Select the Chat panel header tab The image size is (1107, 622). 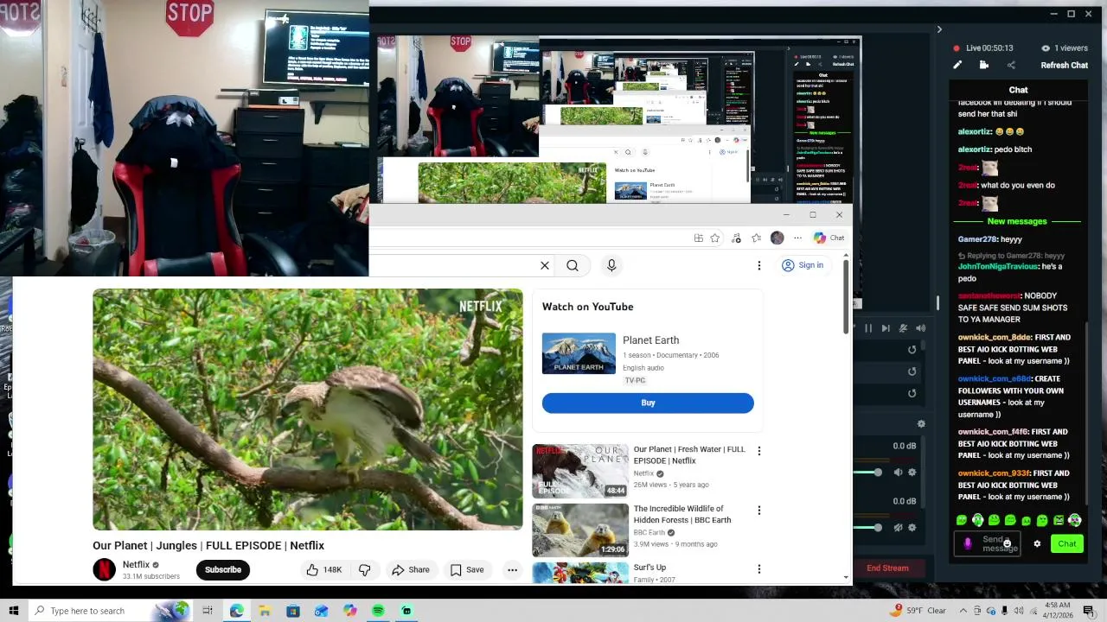(x=1018, y=90)
